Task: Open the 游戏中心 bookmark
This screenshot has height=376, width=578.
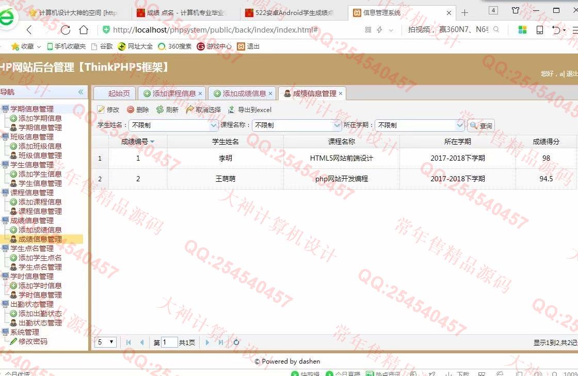Action: (215, 46)
